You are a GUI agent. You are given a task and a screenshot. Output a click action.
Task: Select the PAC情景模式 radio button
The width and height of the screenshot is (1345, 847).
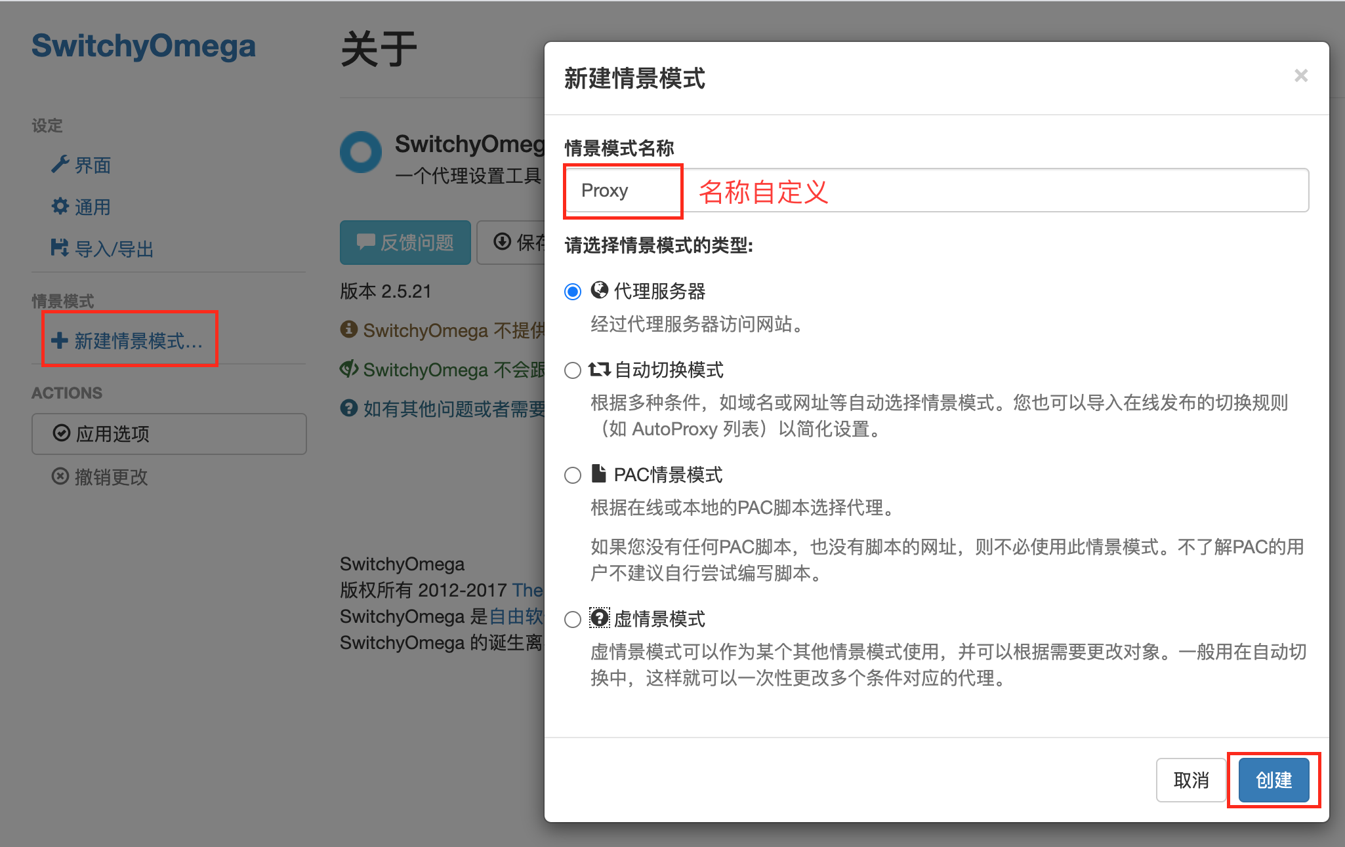[x=573, y=475]
